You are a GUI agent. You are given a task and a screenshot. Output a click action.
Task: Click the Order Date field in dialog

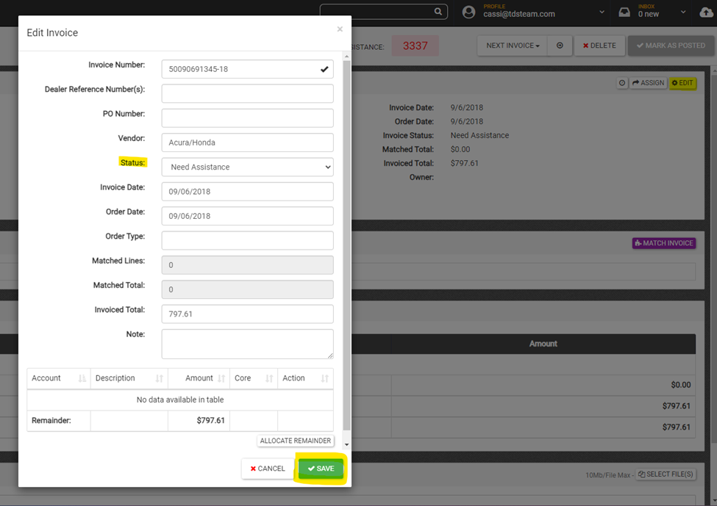tap(247, 216)
